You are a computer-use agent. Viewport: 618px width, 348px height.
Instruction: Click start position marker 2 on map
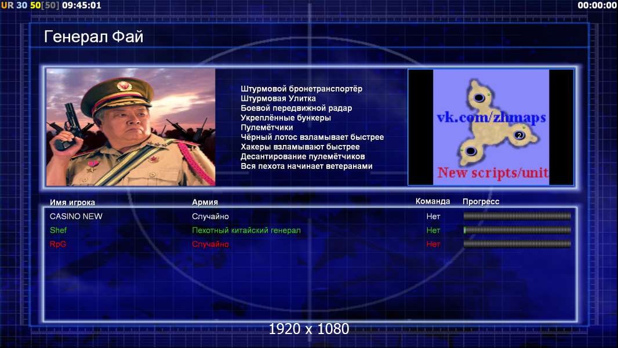point(519,135)
